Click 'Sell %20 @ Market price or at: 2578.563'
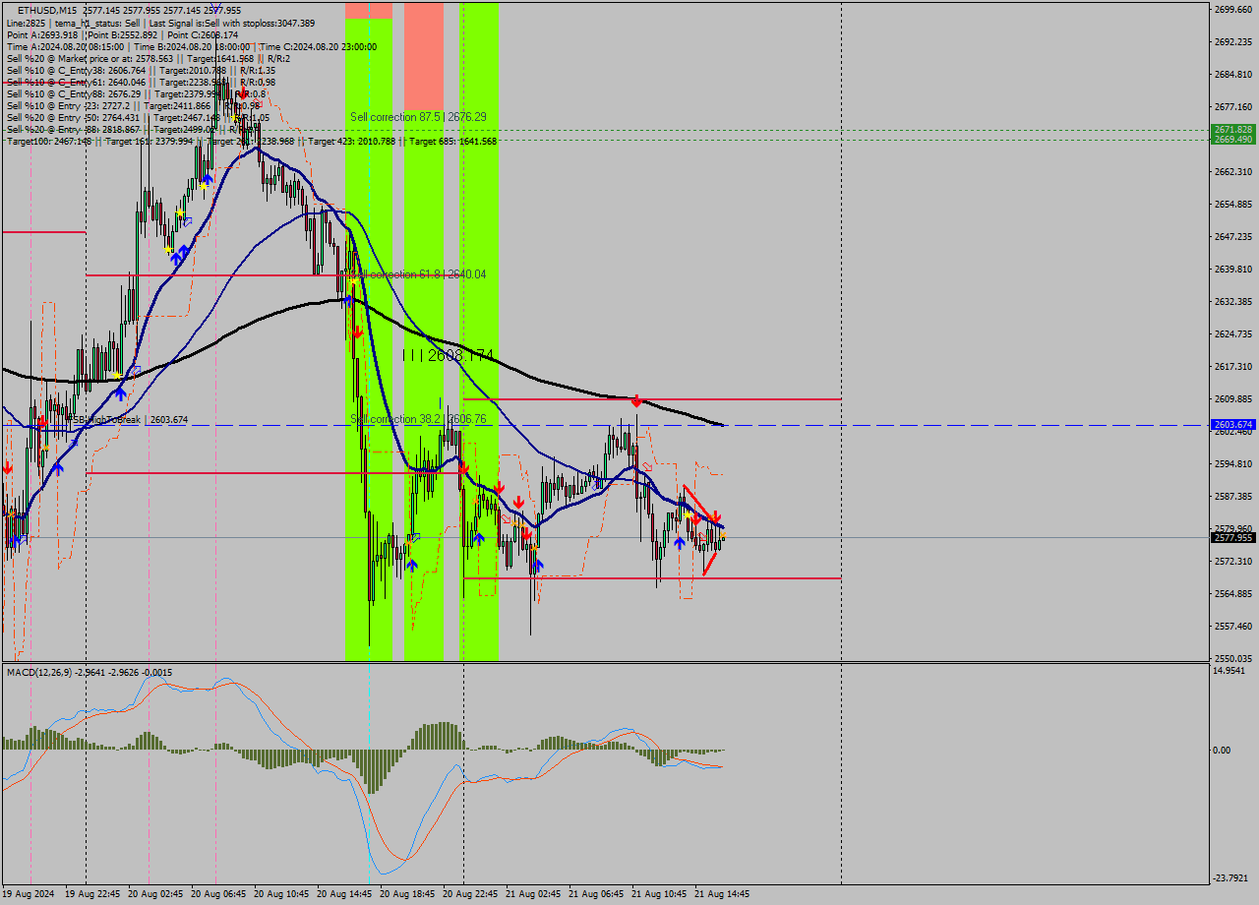This screenshot has height=905, width=1259. tap(89, 58)
